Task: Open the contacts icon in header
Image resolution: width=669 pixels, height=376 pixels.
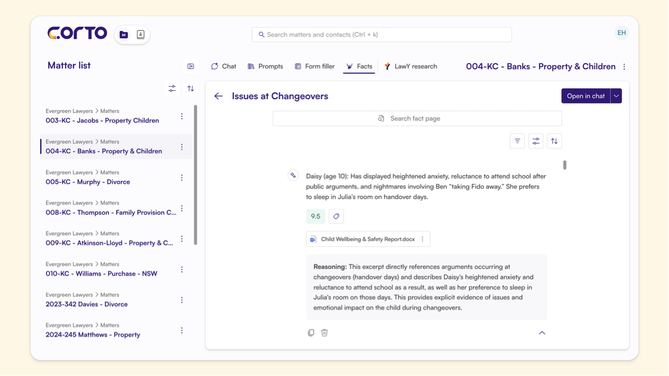Action: pyautogui.click(x=141, y=35)
